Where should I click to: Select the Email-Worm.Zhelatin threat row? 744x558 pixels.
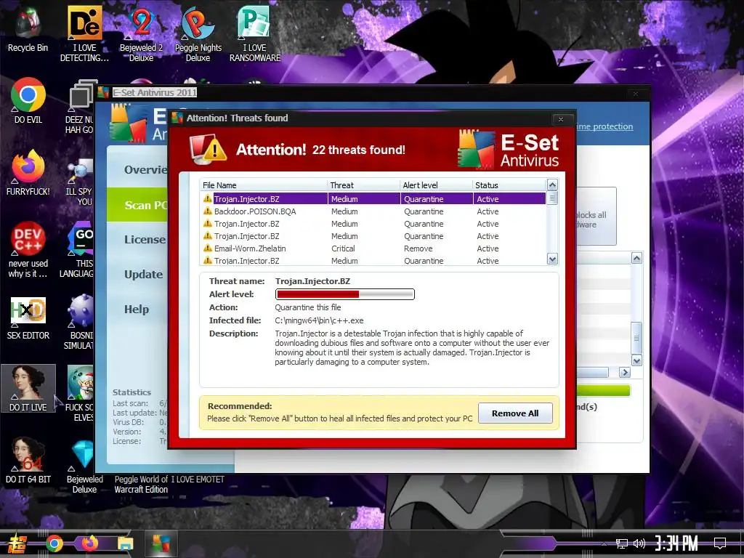click(x=373, y=248)
